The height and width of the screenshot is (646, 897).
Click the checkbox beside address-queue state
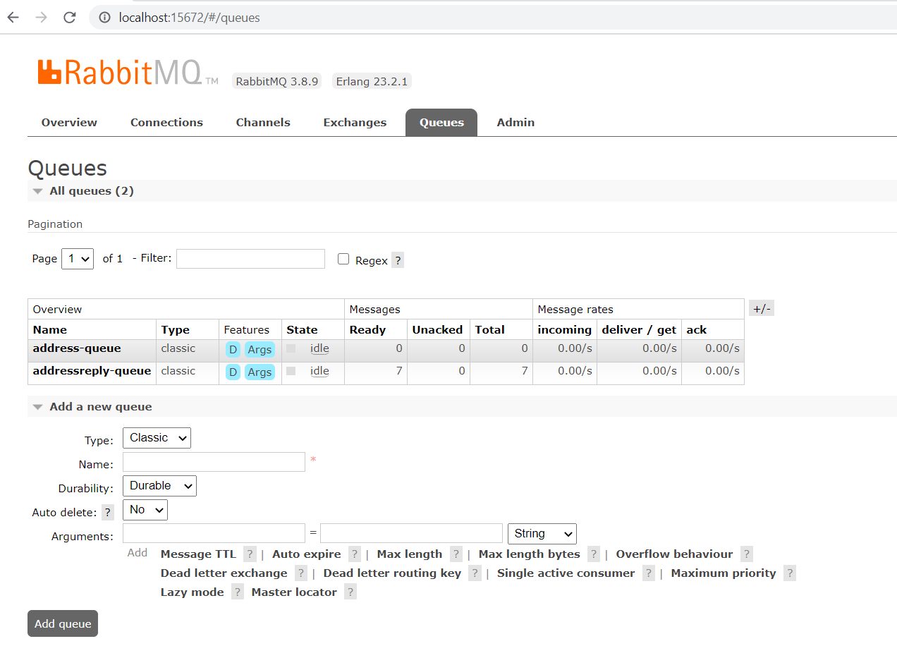[291, 348]
